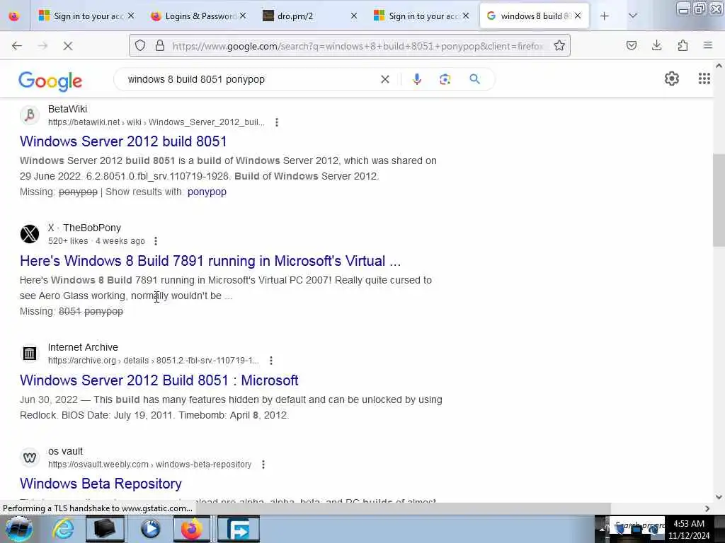Launch Internet Explorer from taskbar
The image size is (725, 543).
click(x=63, y=529)
